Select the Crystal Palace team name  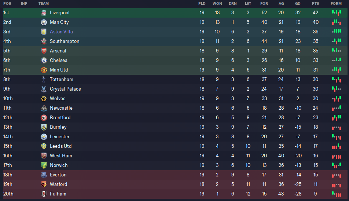pos(65,89)
